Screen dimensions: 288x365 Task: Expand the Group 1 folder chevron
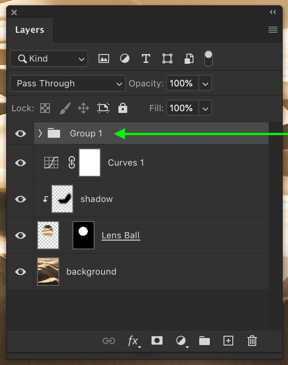pos(40,133)
